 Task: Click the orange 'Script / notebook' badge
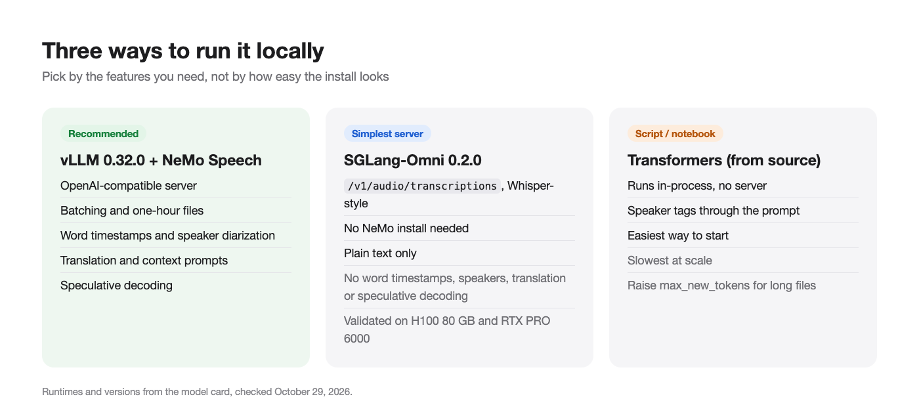[x=675, y=134]
